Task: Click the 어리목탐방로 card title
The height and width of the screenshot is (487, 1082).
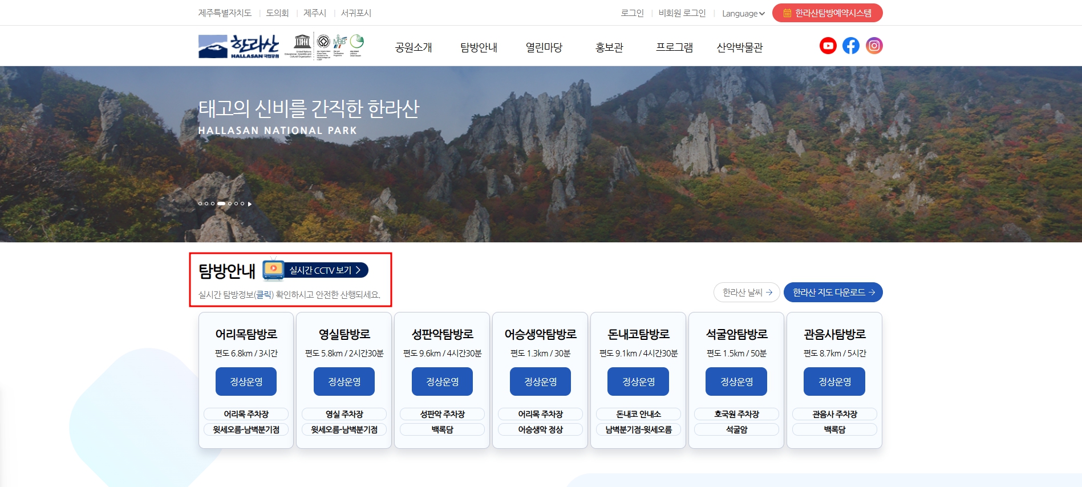Action: pyautogui.click(x=246, y=334)
